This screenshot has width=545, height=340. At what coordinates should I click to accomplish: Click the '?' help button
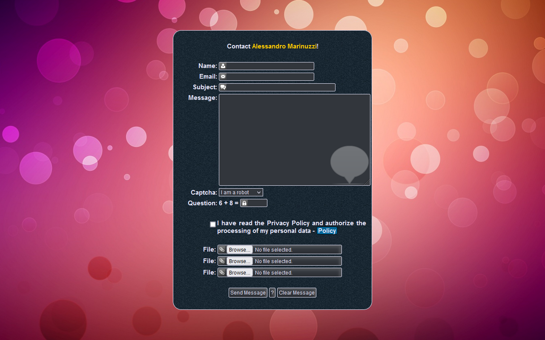(272, 292)
